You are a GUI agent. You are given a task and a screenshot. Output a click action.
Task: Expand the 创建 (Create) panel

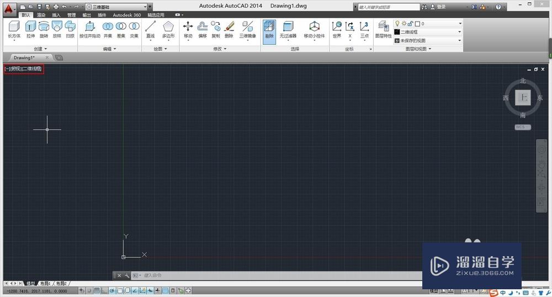click(40, 49)
